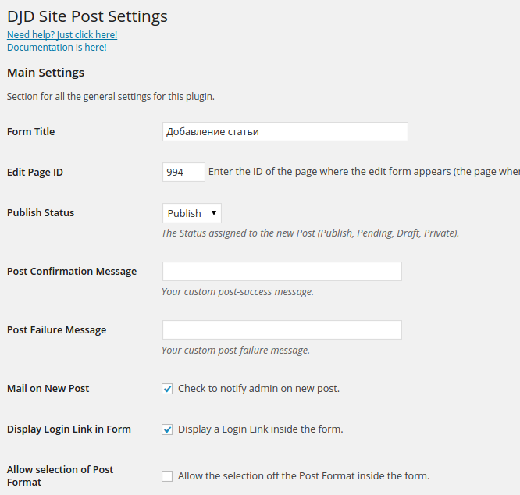Click the 'Post Failure Message' row label
Screen dimensions: 520x495
[x=56, y=330]
